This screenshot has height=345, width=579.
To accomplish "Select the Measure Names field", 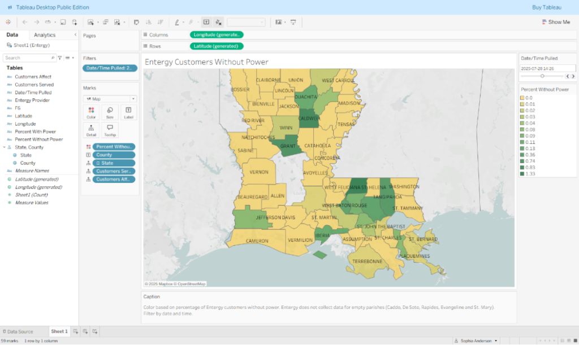I will [x=32, y=171].
